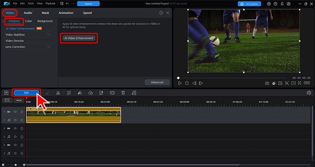315x167 pixels.
Task: Play the preview video
Action: tap(180, 83)
